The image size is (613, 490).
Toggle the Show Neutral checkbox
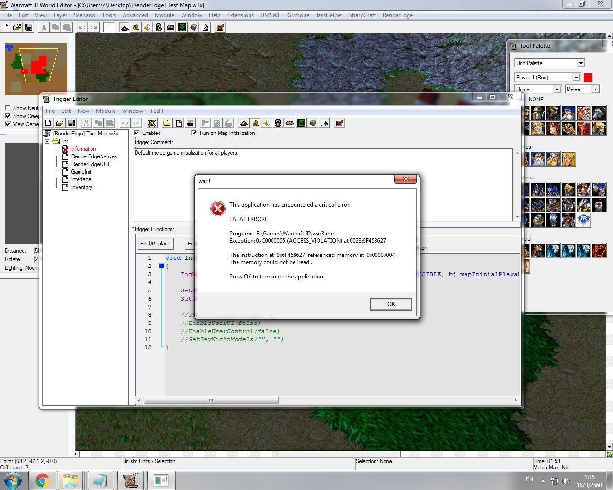[8, 108]
